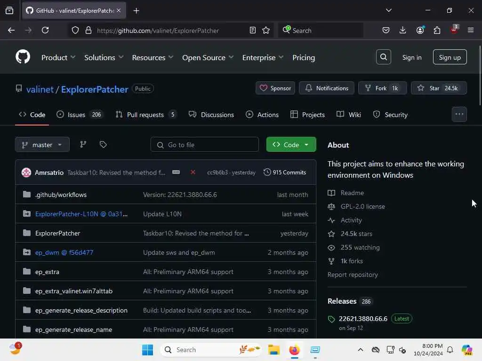Expand commit message ellipsis button
482x361 pixels.
pyautogui.click(x=176, y=172)
